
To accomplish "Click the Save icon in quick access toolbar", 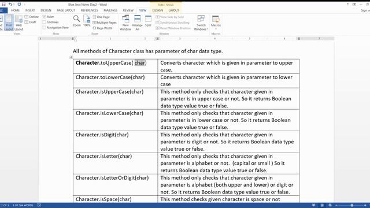I will tap(3, 4).
